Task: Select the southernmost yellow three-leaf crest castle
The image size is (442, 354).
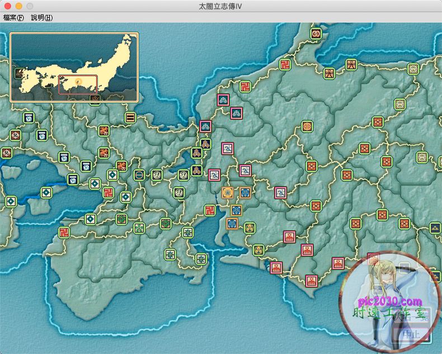Action: pyautogui.click(x=258, y=250)
